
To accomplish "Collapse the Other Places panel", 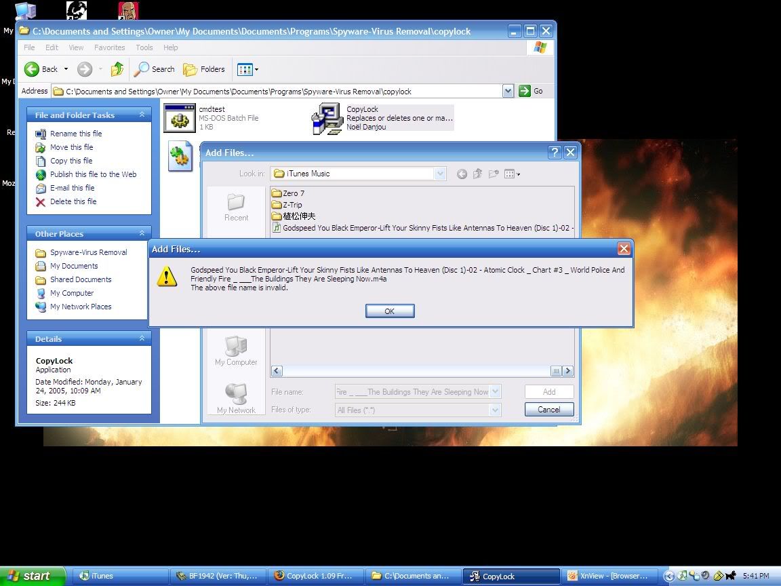I will coord(142,233).
